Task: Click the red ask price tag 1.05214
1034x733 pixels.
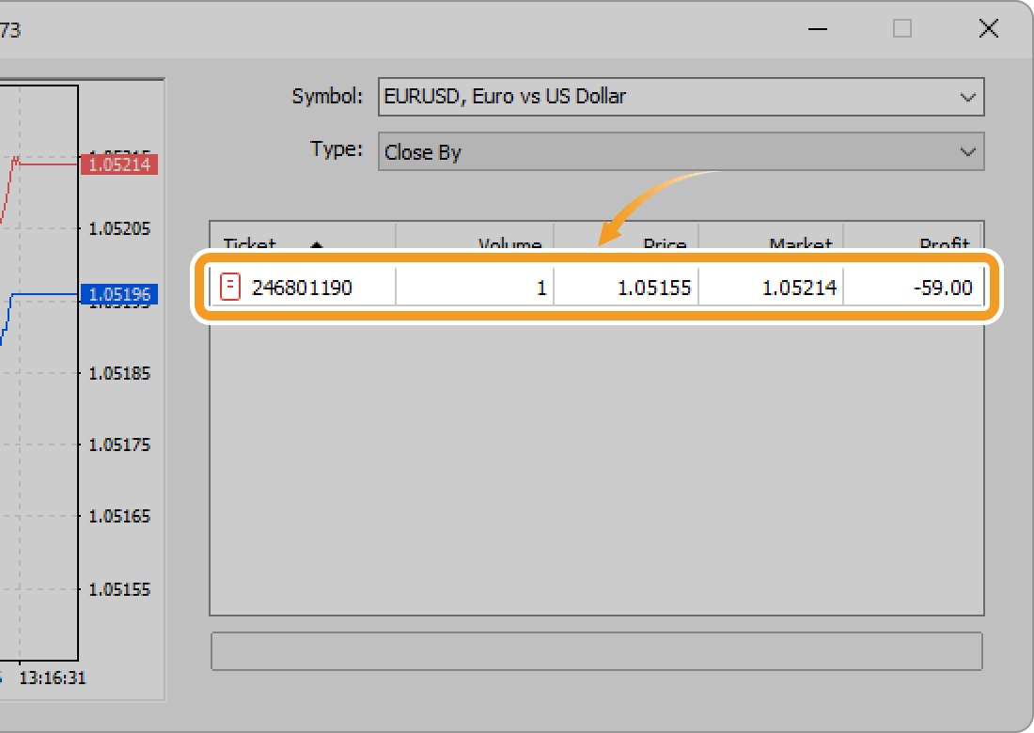Action: click(x=119, y=164)
